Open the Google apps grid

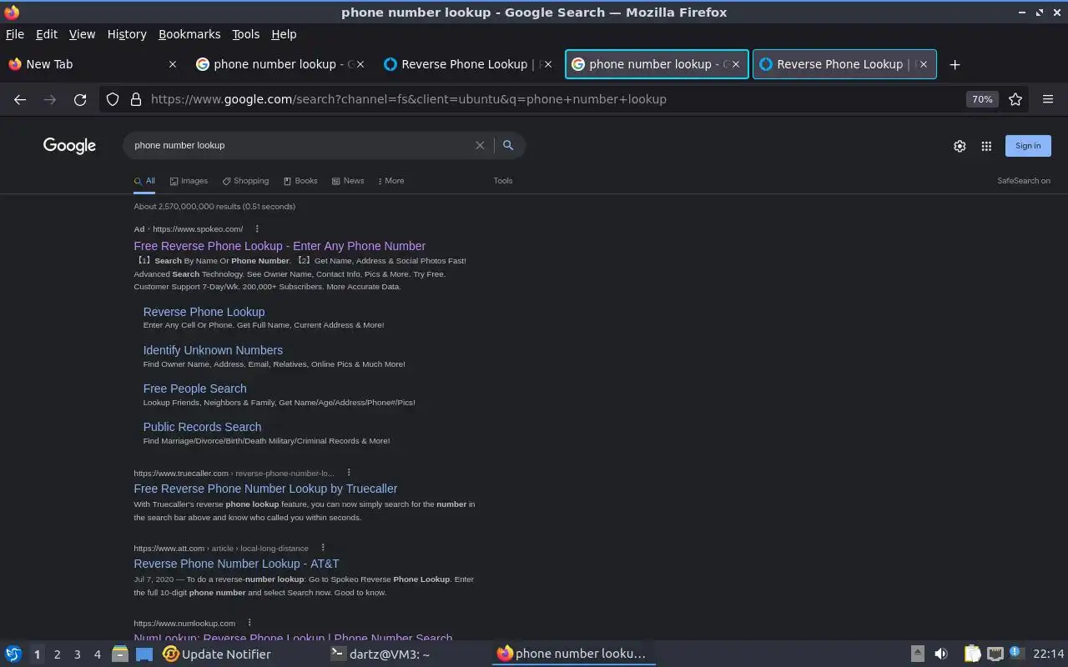(986, 146)
